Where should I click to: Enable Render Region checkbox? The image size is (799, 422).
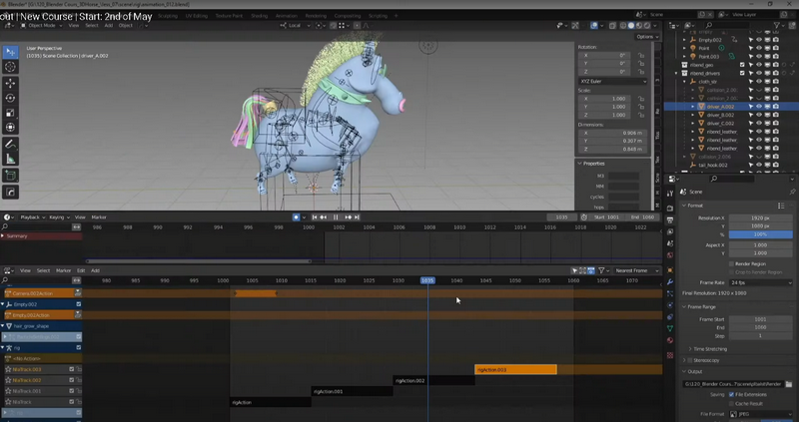[732, 263]
